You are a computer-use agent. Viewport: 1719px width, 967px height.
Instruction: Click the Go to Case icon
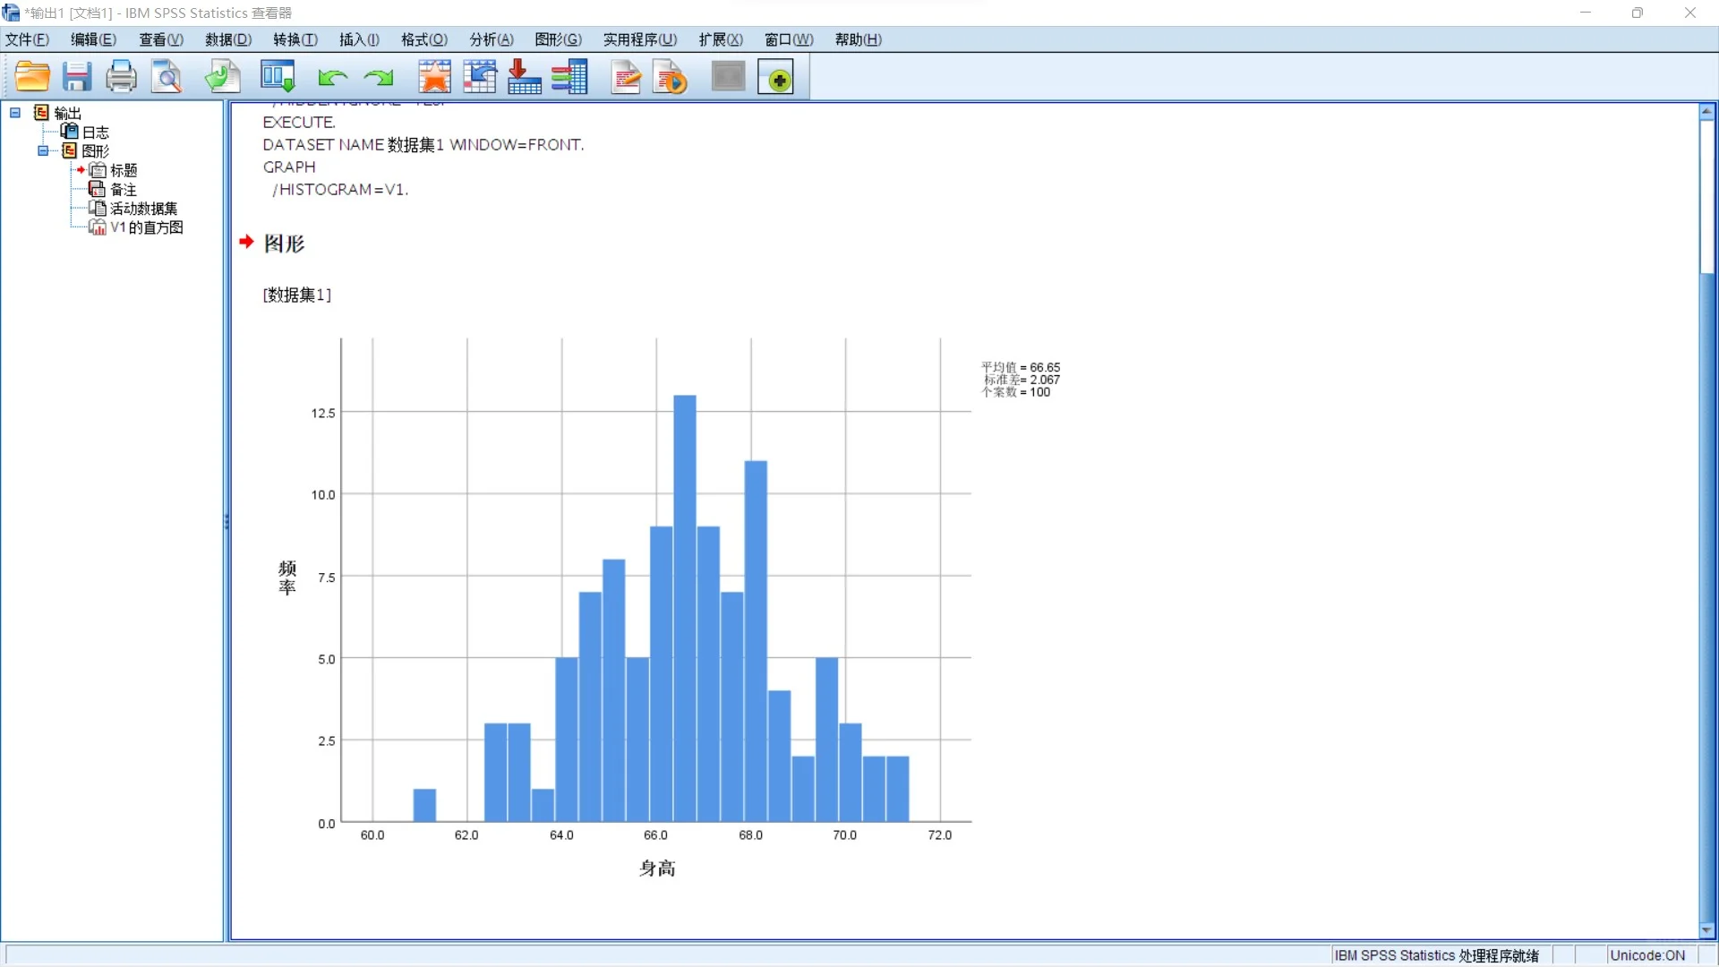pos(480,77)
